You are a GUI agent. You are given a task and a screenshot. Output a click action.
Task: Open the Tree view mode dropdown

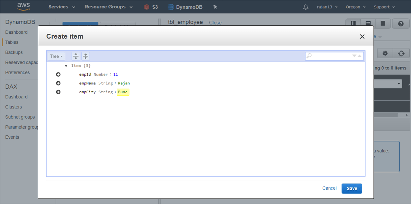[x=56, y=56]
